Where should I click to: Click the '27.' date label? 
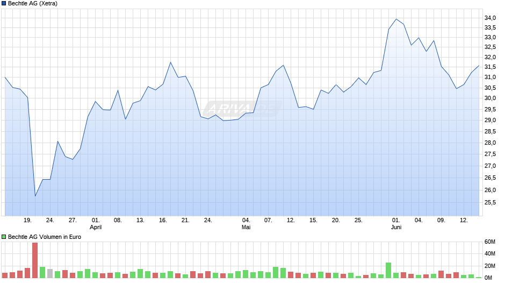[x=73, y=221]
